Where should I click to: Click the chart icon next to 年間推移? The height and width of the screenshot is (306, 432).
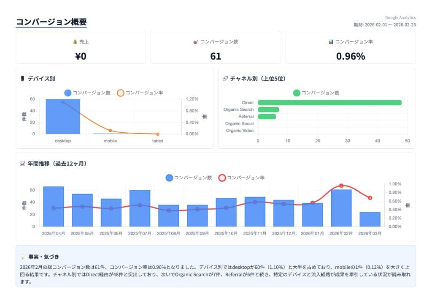click(22, 163)
